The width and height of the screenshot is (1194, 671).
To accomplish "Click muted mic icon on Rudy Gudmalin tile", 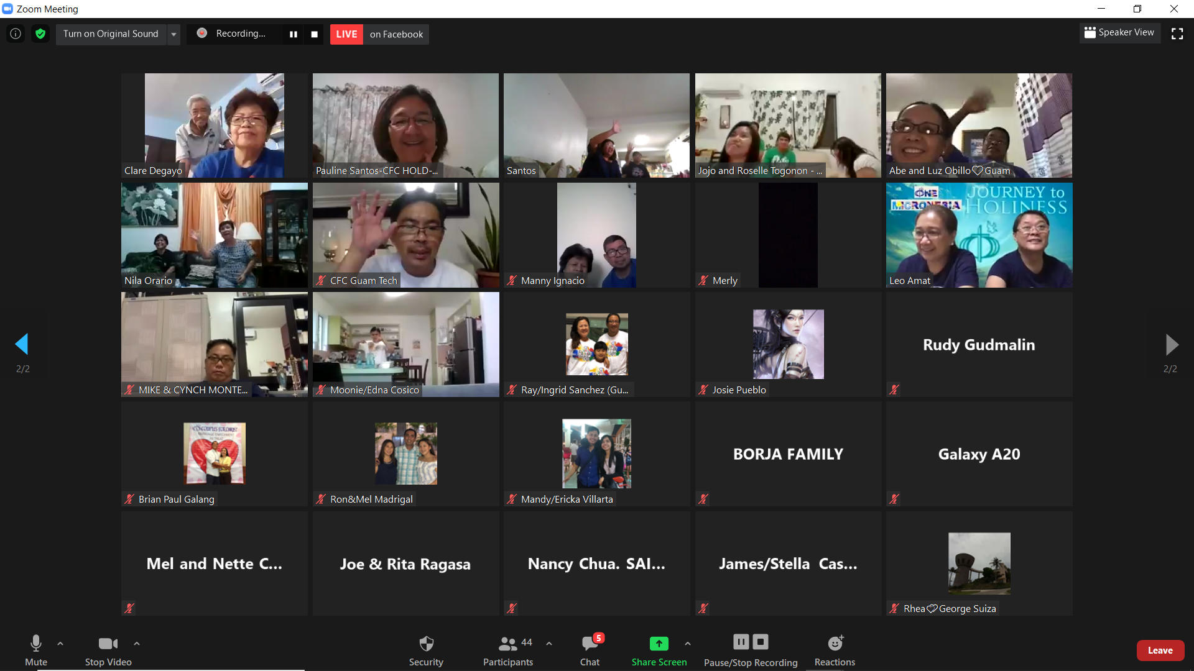I will tap(894, 390).
